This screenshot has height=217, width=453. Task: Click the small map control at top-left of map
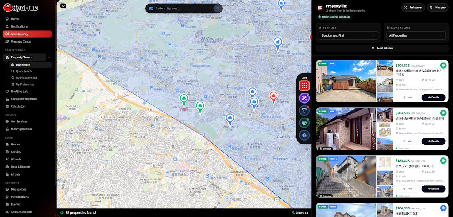click(x=63, y=6)
